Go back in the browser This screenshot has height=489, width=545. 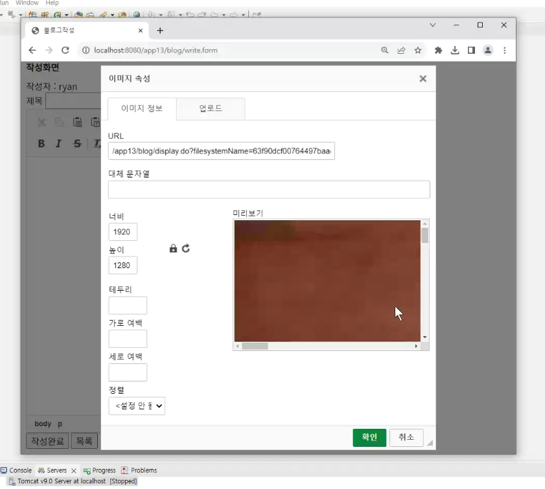coord(32,51)
